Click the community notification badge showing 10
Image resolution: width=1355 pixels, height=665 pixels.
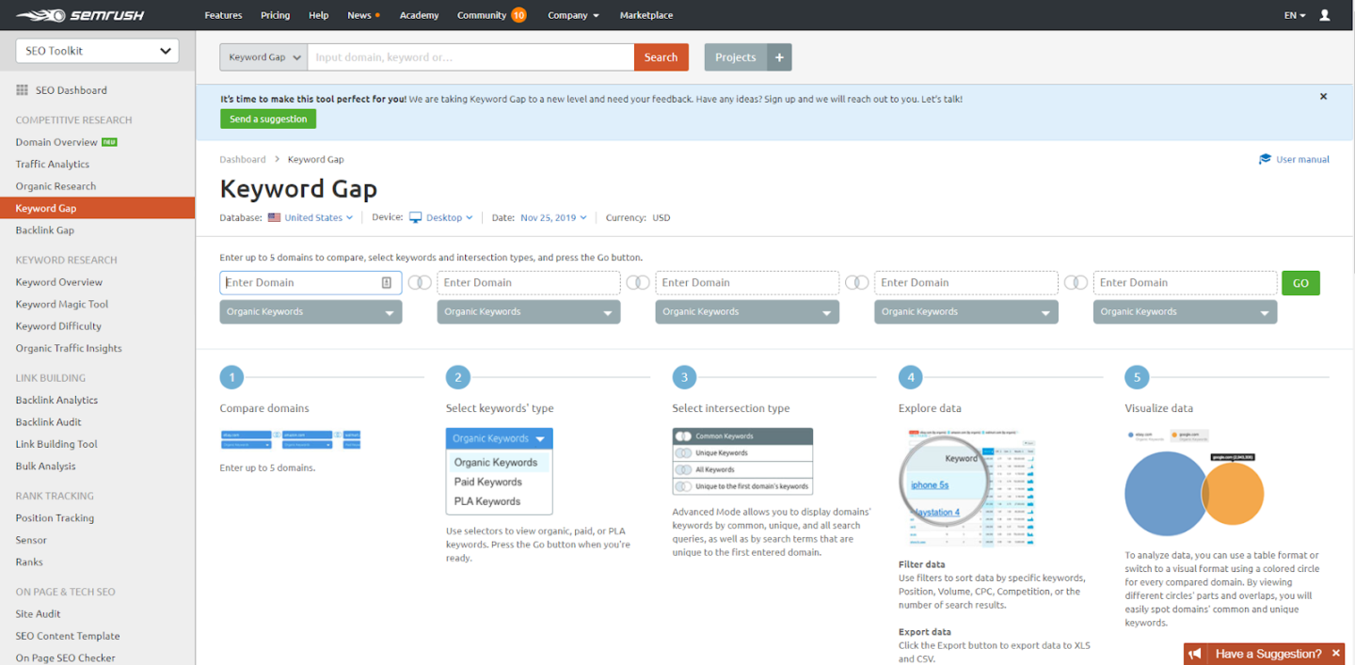518,15
